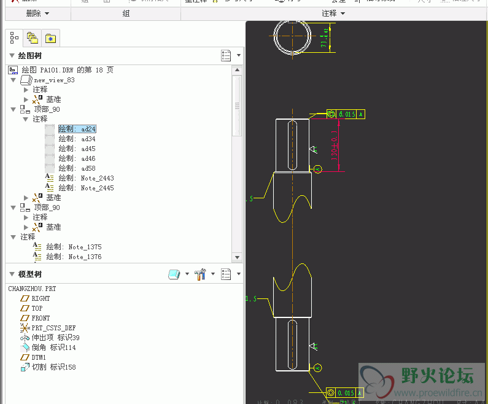Select dimension 绘制: ad34
488x404 pixels.
[77, 139]
